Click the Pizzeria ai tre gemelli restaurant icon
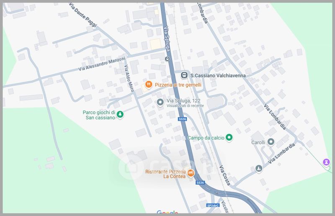 tap(148, 85)
